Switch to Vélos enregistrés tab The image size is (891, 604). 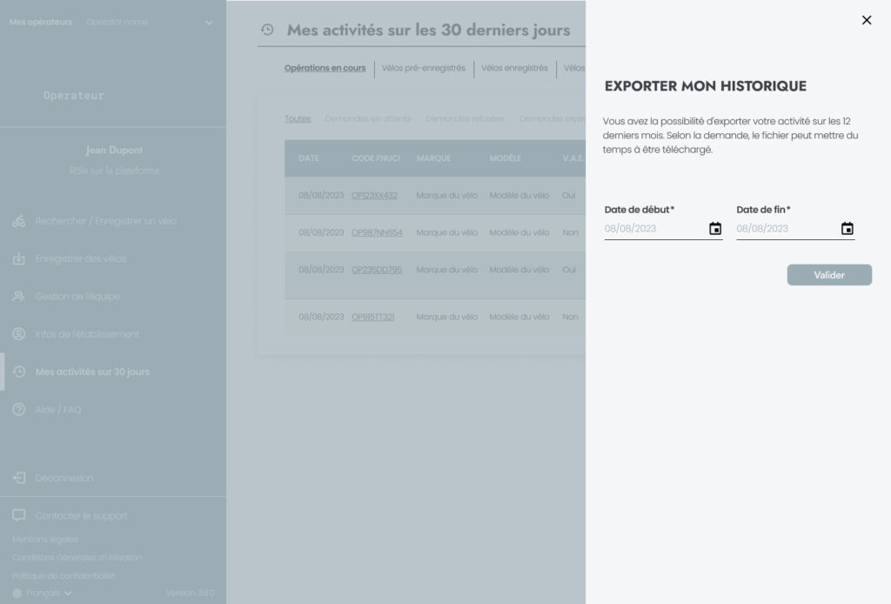click(514, 68)
